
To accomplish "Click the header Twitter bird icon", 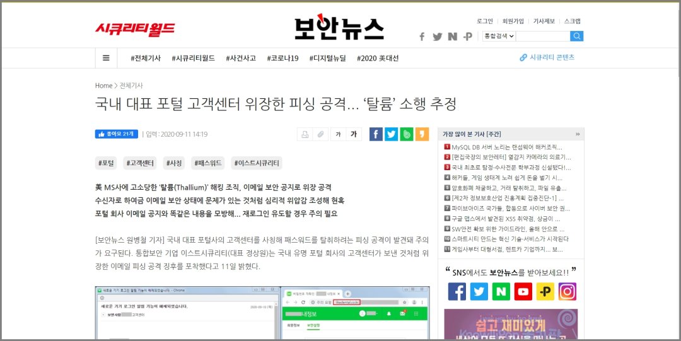I will [438, 37].
